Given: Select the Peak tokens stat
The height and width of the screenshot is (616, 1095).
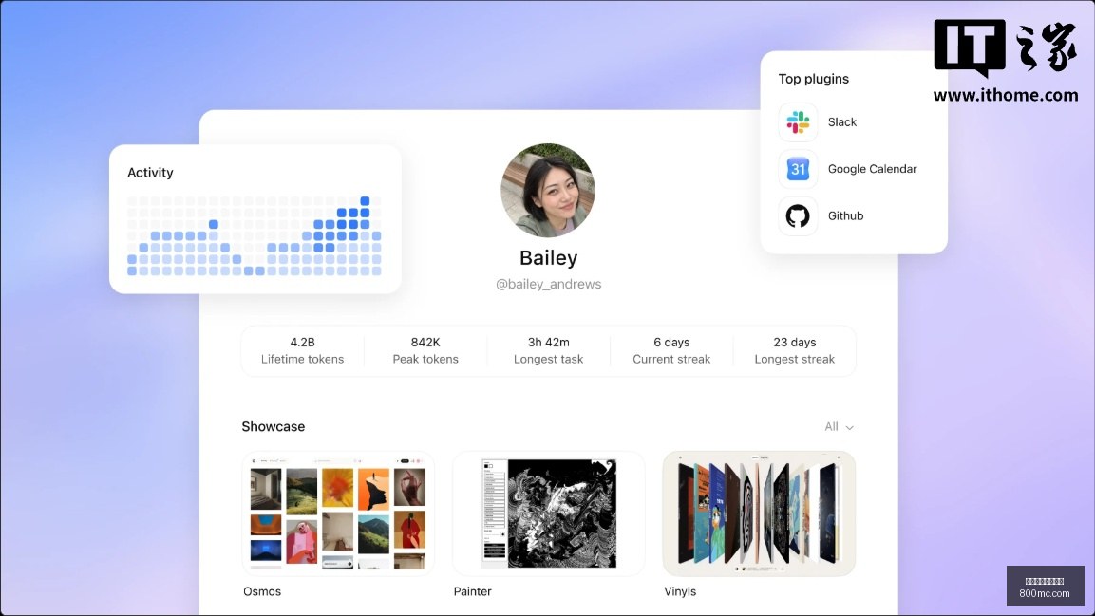Looking at the screenshot, I should click(x=425, y=351).
